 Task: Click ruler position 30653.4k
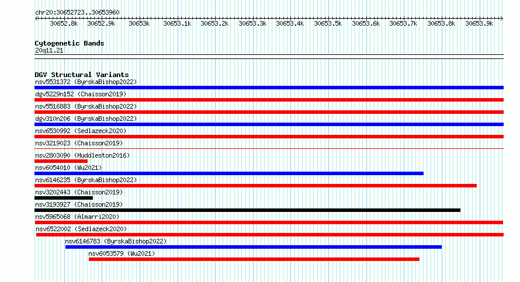click(290, 23)
